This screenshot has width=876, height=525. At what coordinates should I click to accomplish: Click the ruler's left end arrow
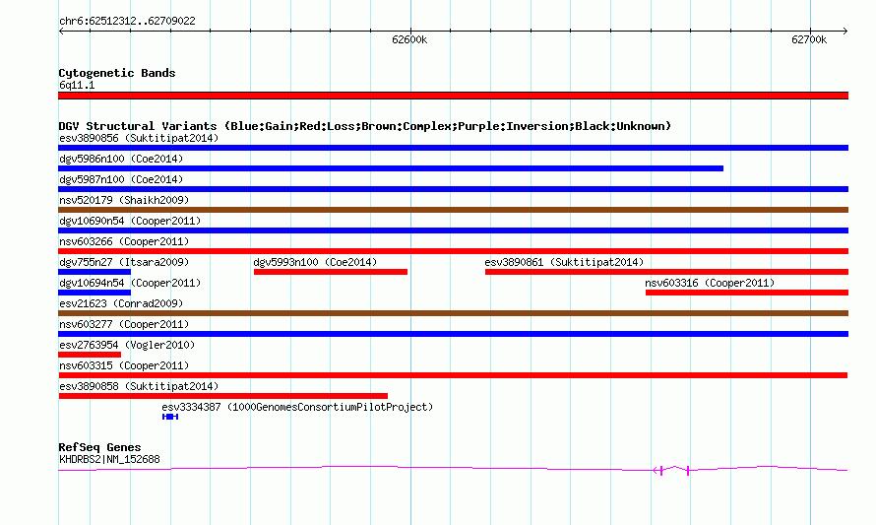click(x=61, y=31)
